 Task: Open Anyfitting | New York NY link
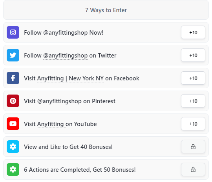[70, 78]
